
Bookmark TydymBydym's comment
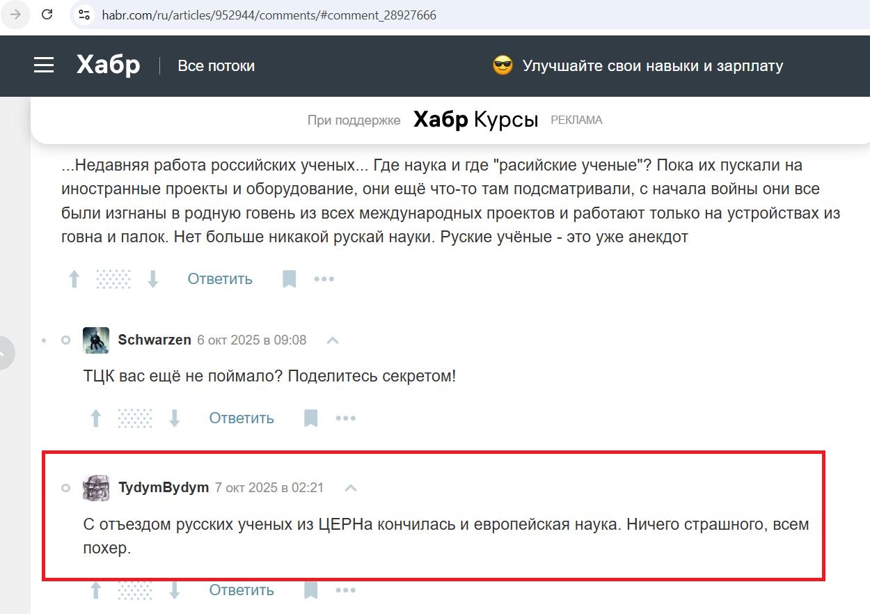tap(310, 590)
